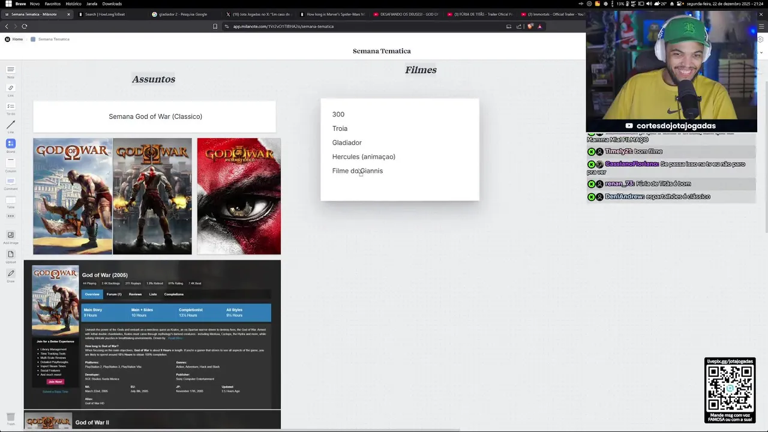Screen dimensions: 768x432
Task: Switch to DESAFIANDO OS DEUSES YouTube tab
Action: 405,14
